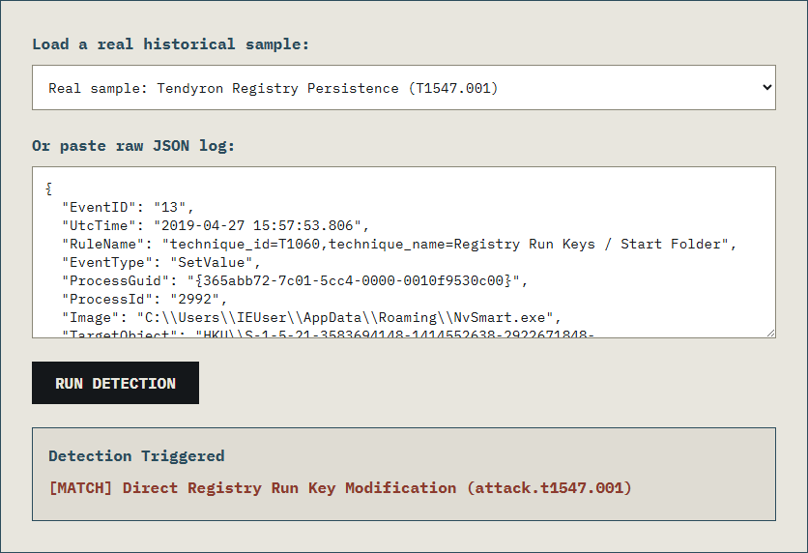Click the MATCH Direct Registry Run Key result
This screenshot has width=808, height=553.
coord(340,488)
